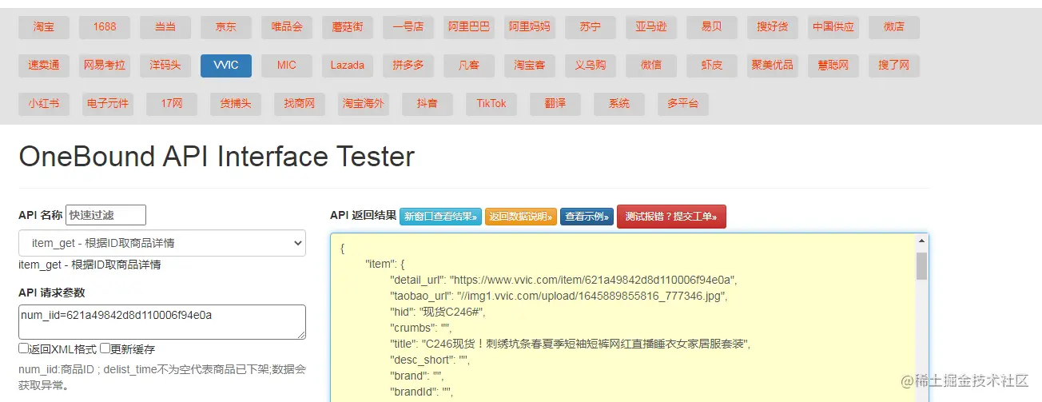Select the 小红书 tab
The width and height of the screenshot is (1042, 402).
point(44,104)
